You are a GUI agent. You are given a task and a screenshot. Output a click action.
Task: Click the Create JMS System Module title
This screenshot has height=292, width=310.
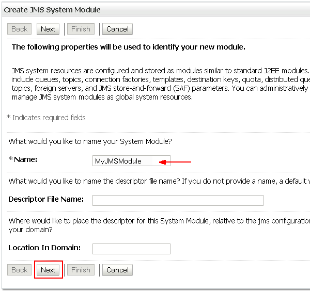click(52, 10)
